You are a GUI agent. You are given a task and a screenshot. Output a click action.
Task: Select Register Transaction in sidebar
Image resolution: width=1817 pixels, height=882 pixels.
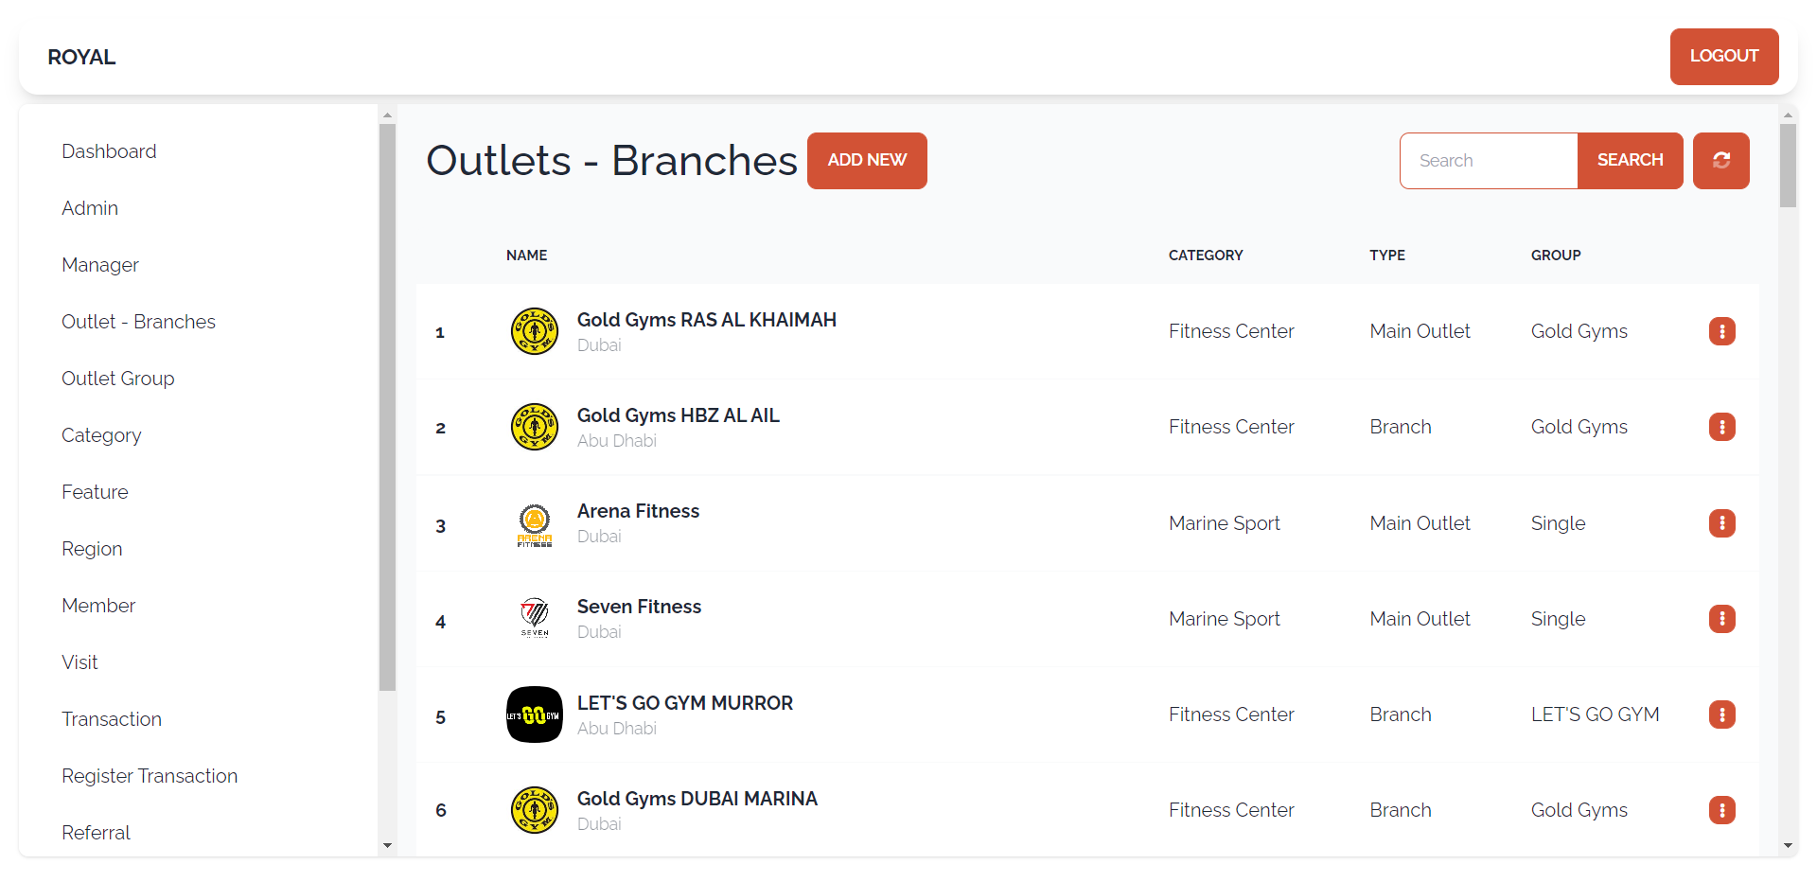(150, 776)
